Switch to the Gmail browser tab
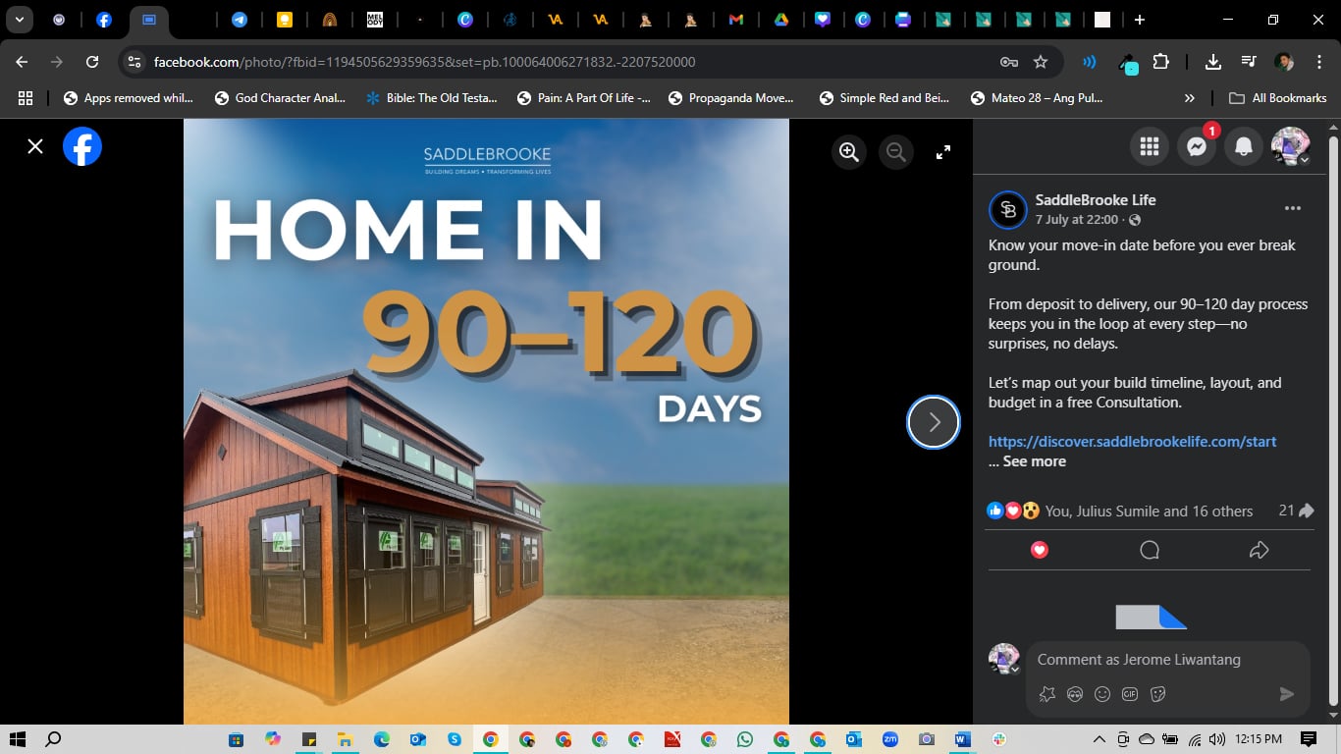 click(x=736, y=20)
